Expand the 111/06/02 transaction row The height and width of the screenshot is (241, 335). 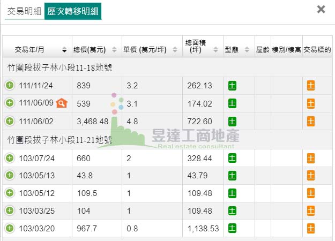(x=10, y=121)
